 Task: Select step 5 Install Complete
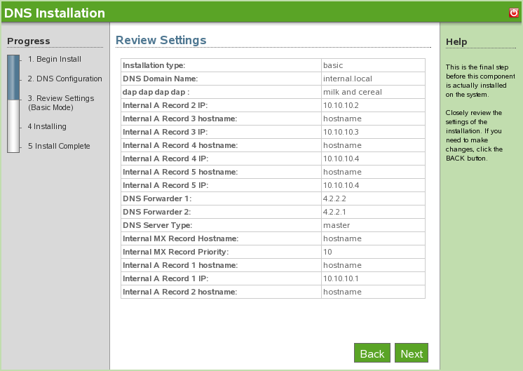[x=59, y=146]
